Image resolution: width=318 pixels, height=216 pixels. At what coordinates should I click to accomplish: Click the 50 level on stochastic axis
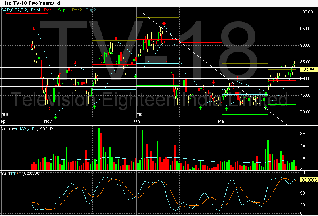[x=302, y=193]
